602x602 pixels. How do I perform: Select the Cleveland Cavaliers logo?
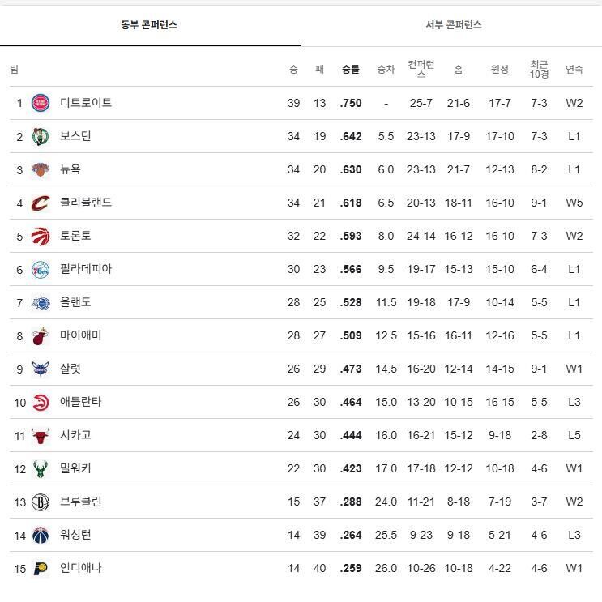click(x=41, y=203)
